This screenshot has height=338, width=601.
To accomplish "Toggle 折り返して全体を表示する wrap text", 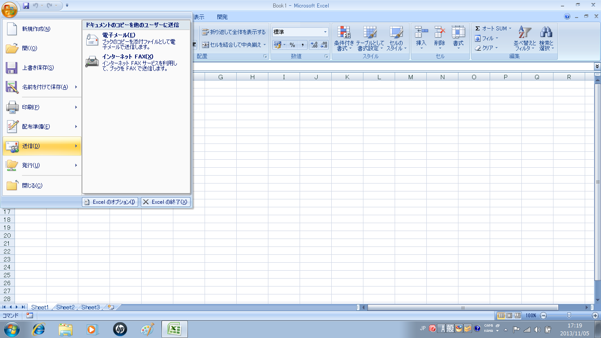I will click(234, 32).
